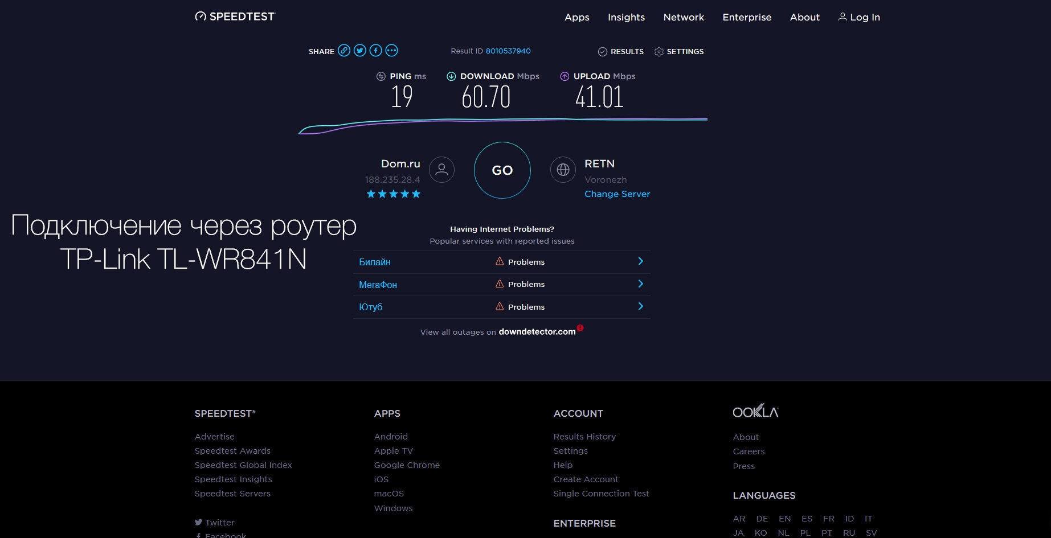1051x538 pixels.
Task: Click the Билайн service link
Action: point(375,262)
